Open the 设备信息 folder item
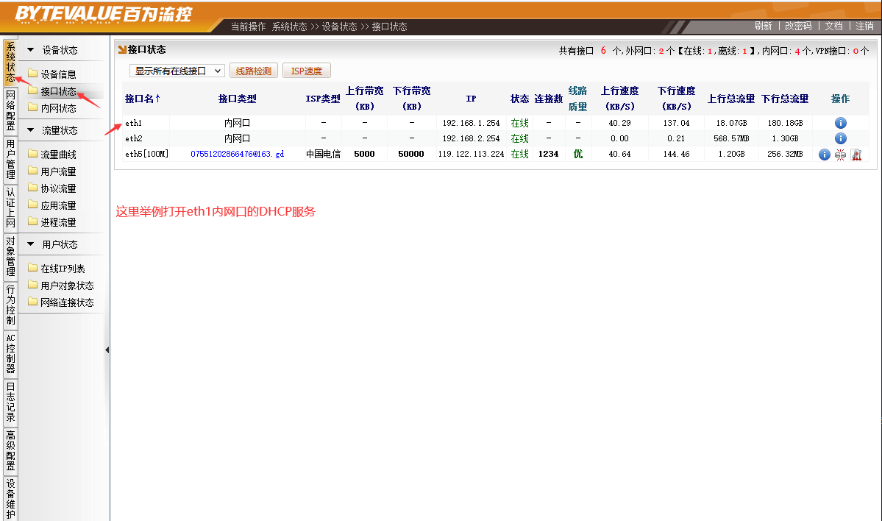 point(58,74)
